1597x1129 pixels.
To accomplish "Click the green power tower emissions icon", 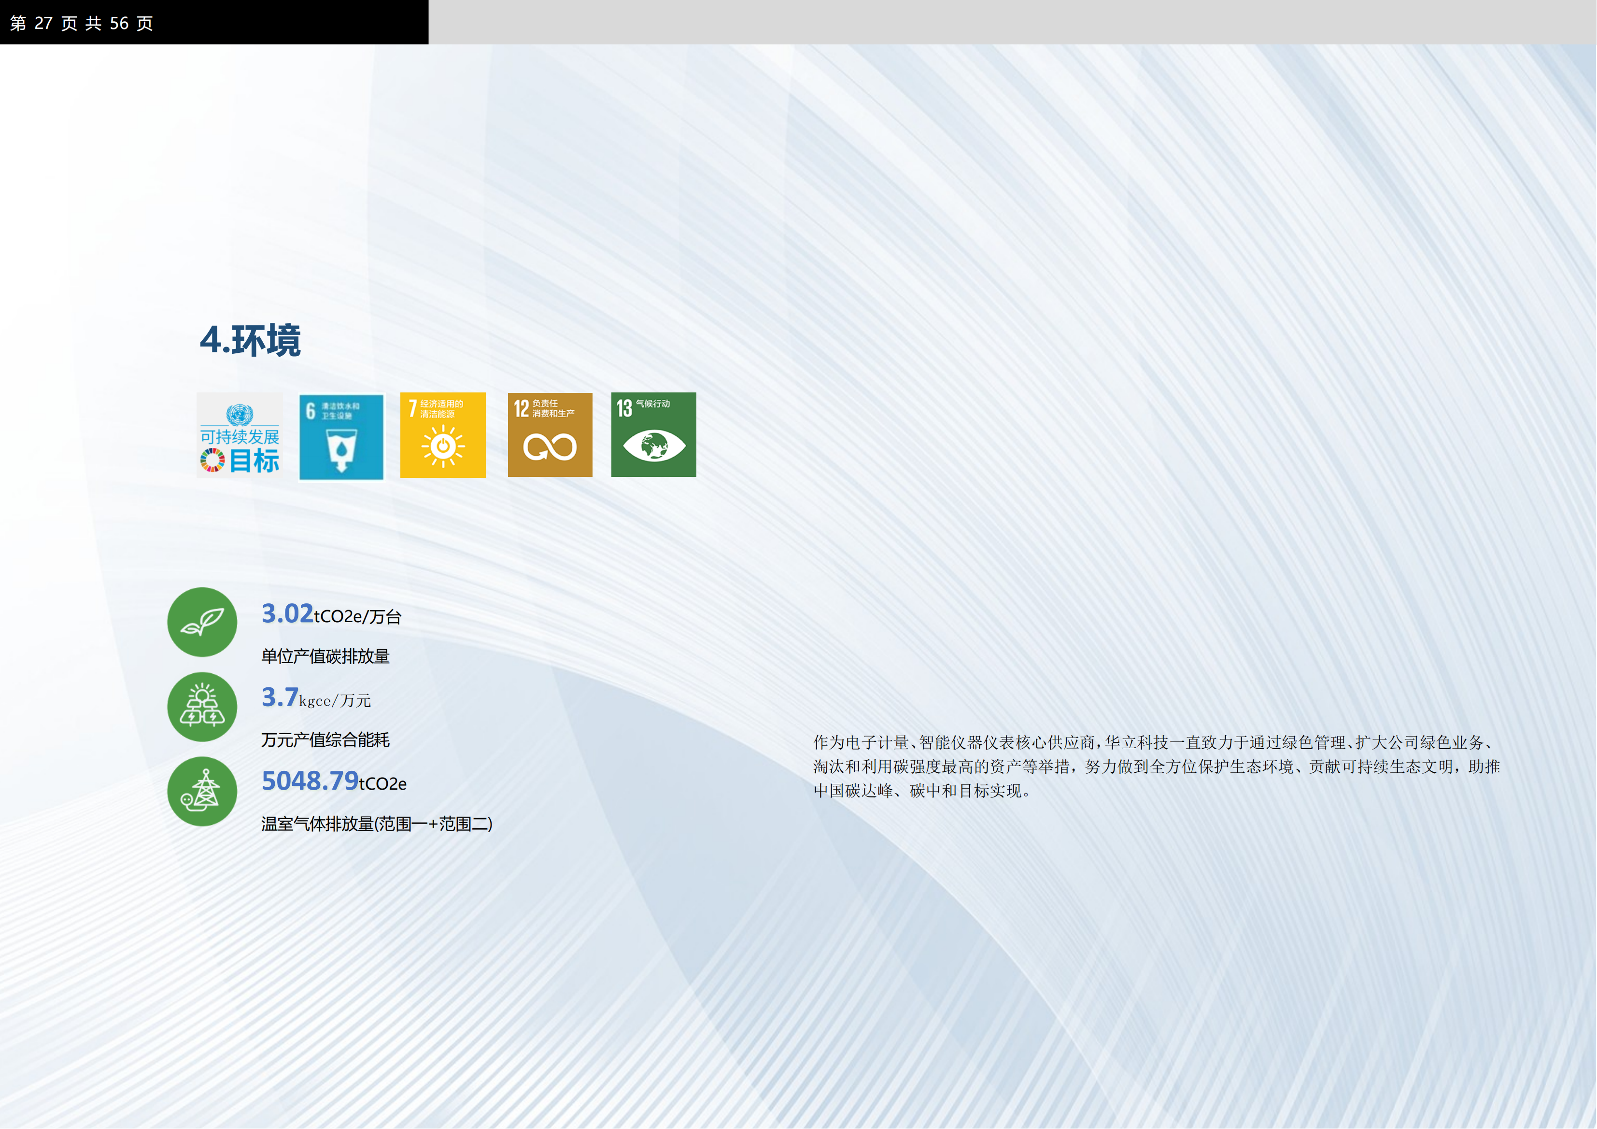I will pos(202,791).
